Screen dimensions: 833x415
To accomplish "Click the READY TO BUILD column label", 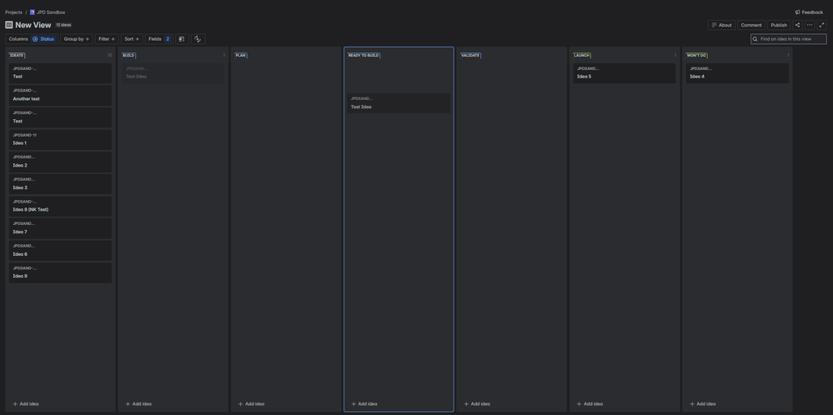I will (x=364, y=55).
